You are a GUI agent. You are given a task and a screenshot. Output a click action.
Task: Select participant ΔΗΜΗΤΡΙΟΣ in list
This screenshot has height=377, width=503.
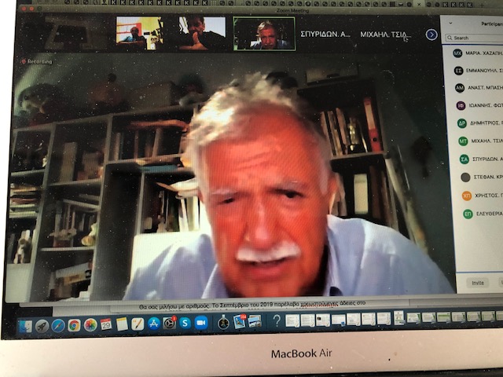click(x=480, y=123)
